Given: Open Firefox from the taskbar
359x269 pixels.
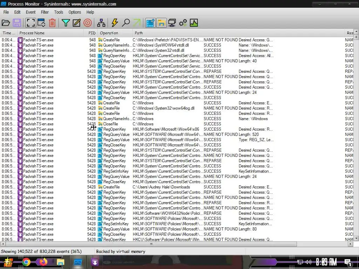Looking at the screenshot, I should point(43,262).
